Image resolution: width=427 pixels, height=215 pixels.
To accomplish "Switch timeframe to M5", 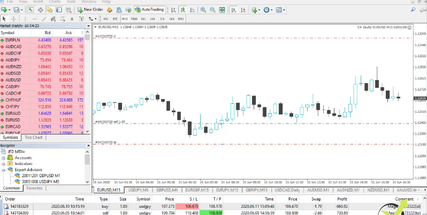I will [x=115, y=19].
